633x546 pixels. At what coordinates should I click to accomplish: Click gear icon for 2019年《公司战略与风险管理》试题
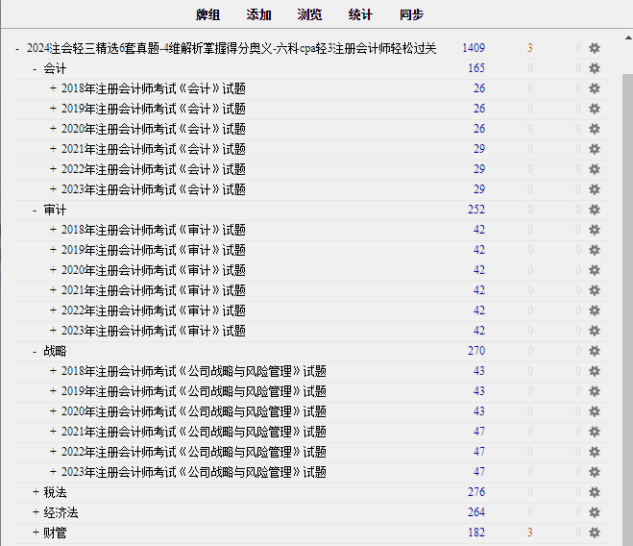[x=595, y=391]
